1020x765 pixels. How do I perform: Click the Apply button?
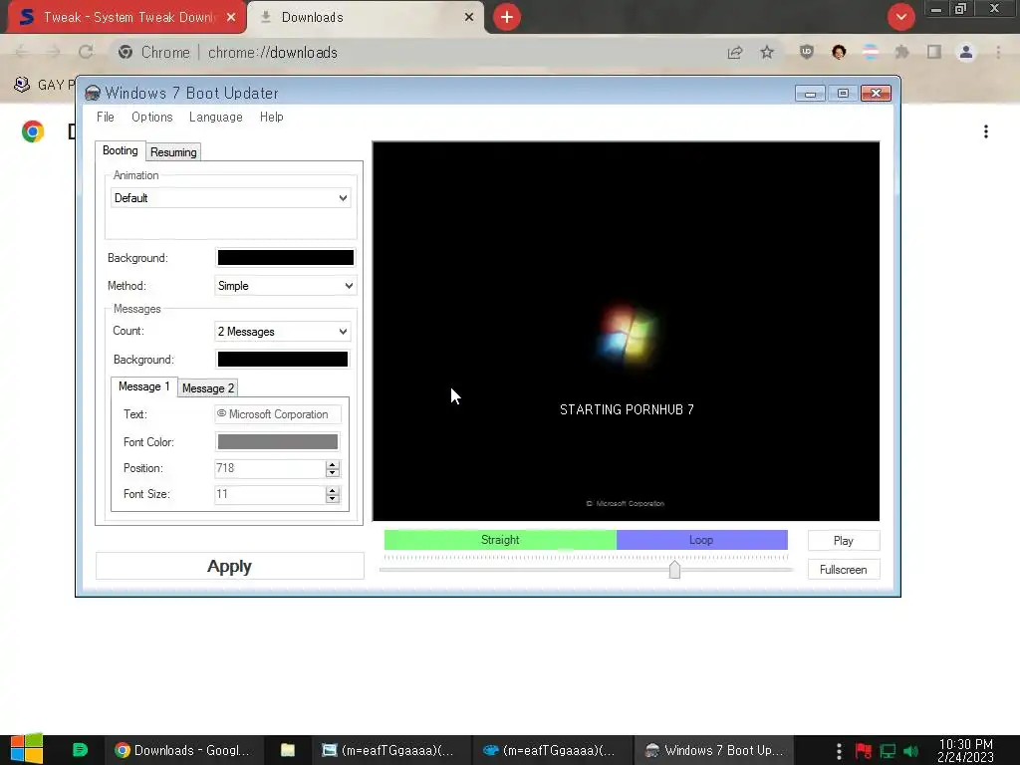[230, 567]
